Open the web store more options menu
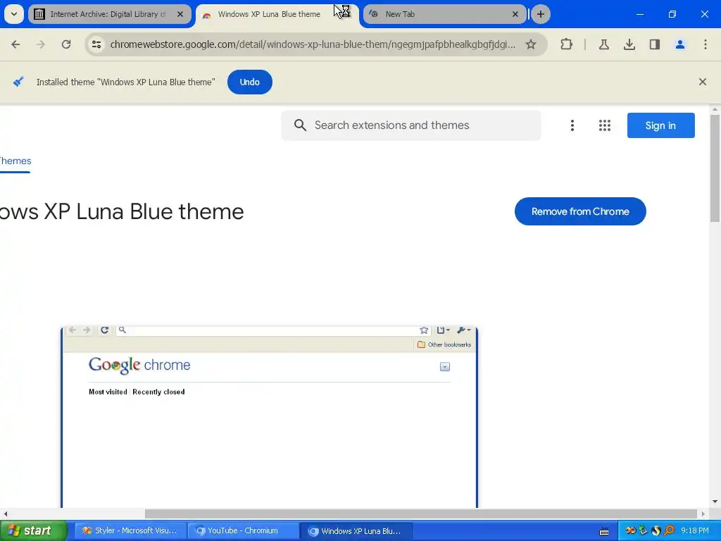The width and height of the screenshot is (721, 541). tap(572, 125)
